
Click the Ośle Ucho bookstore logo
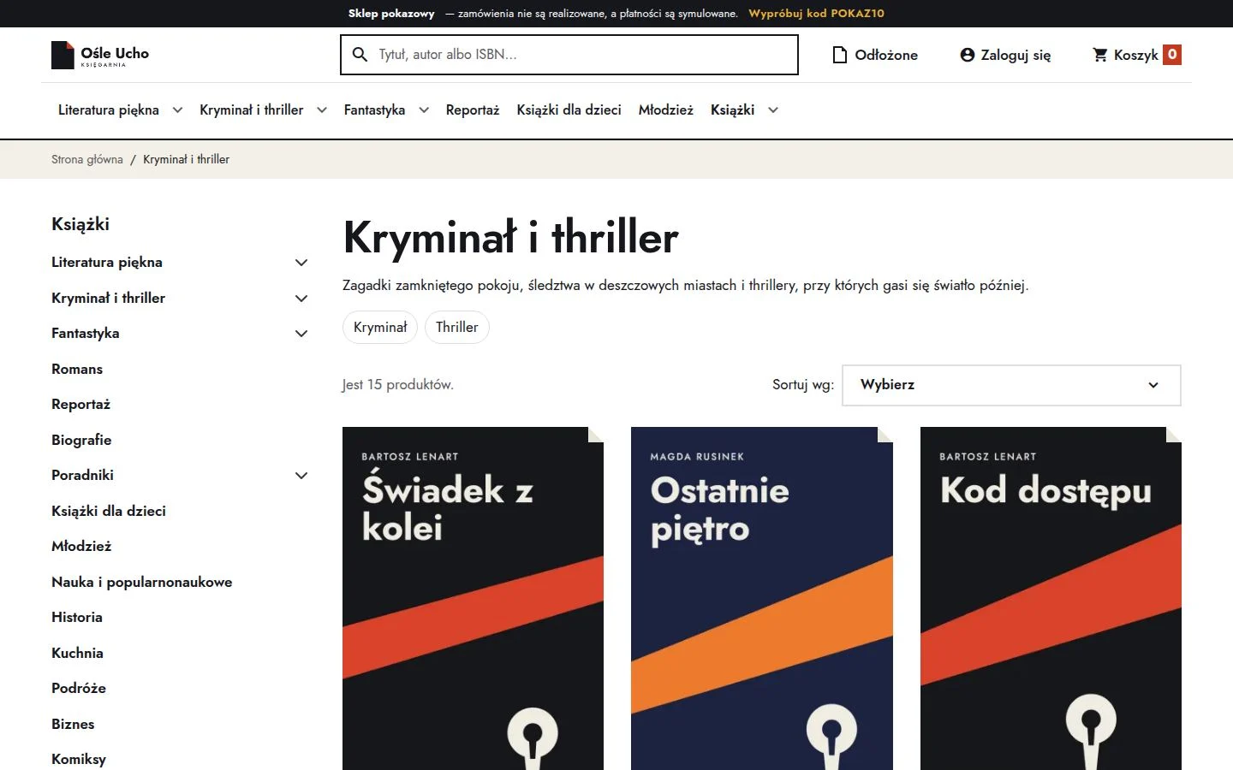(100, 55)
